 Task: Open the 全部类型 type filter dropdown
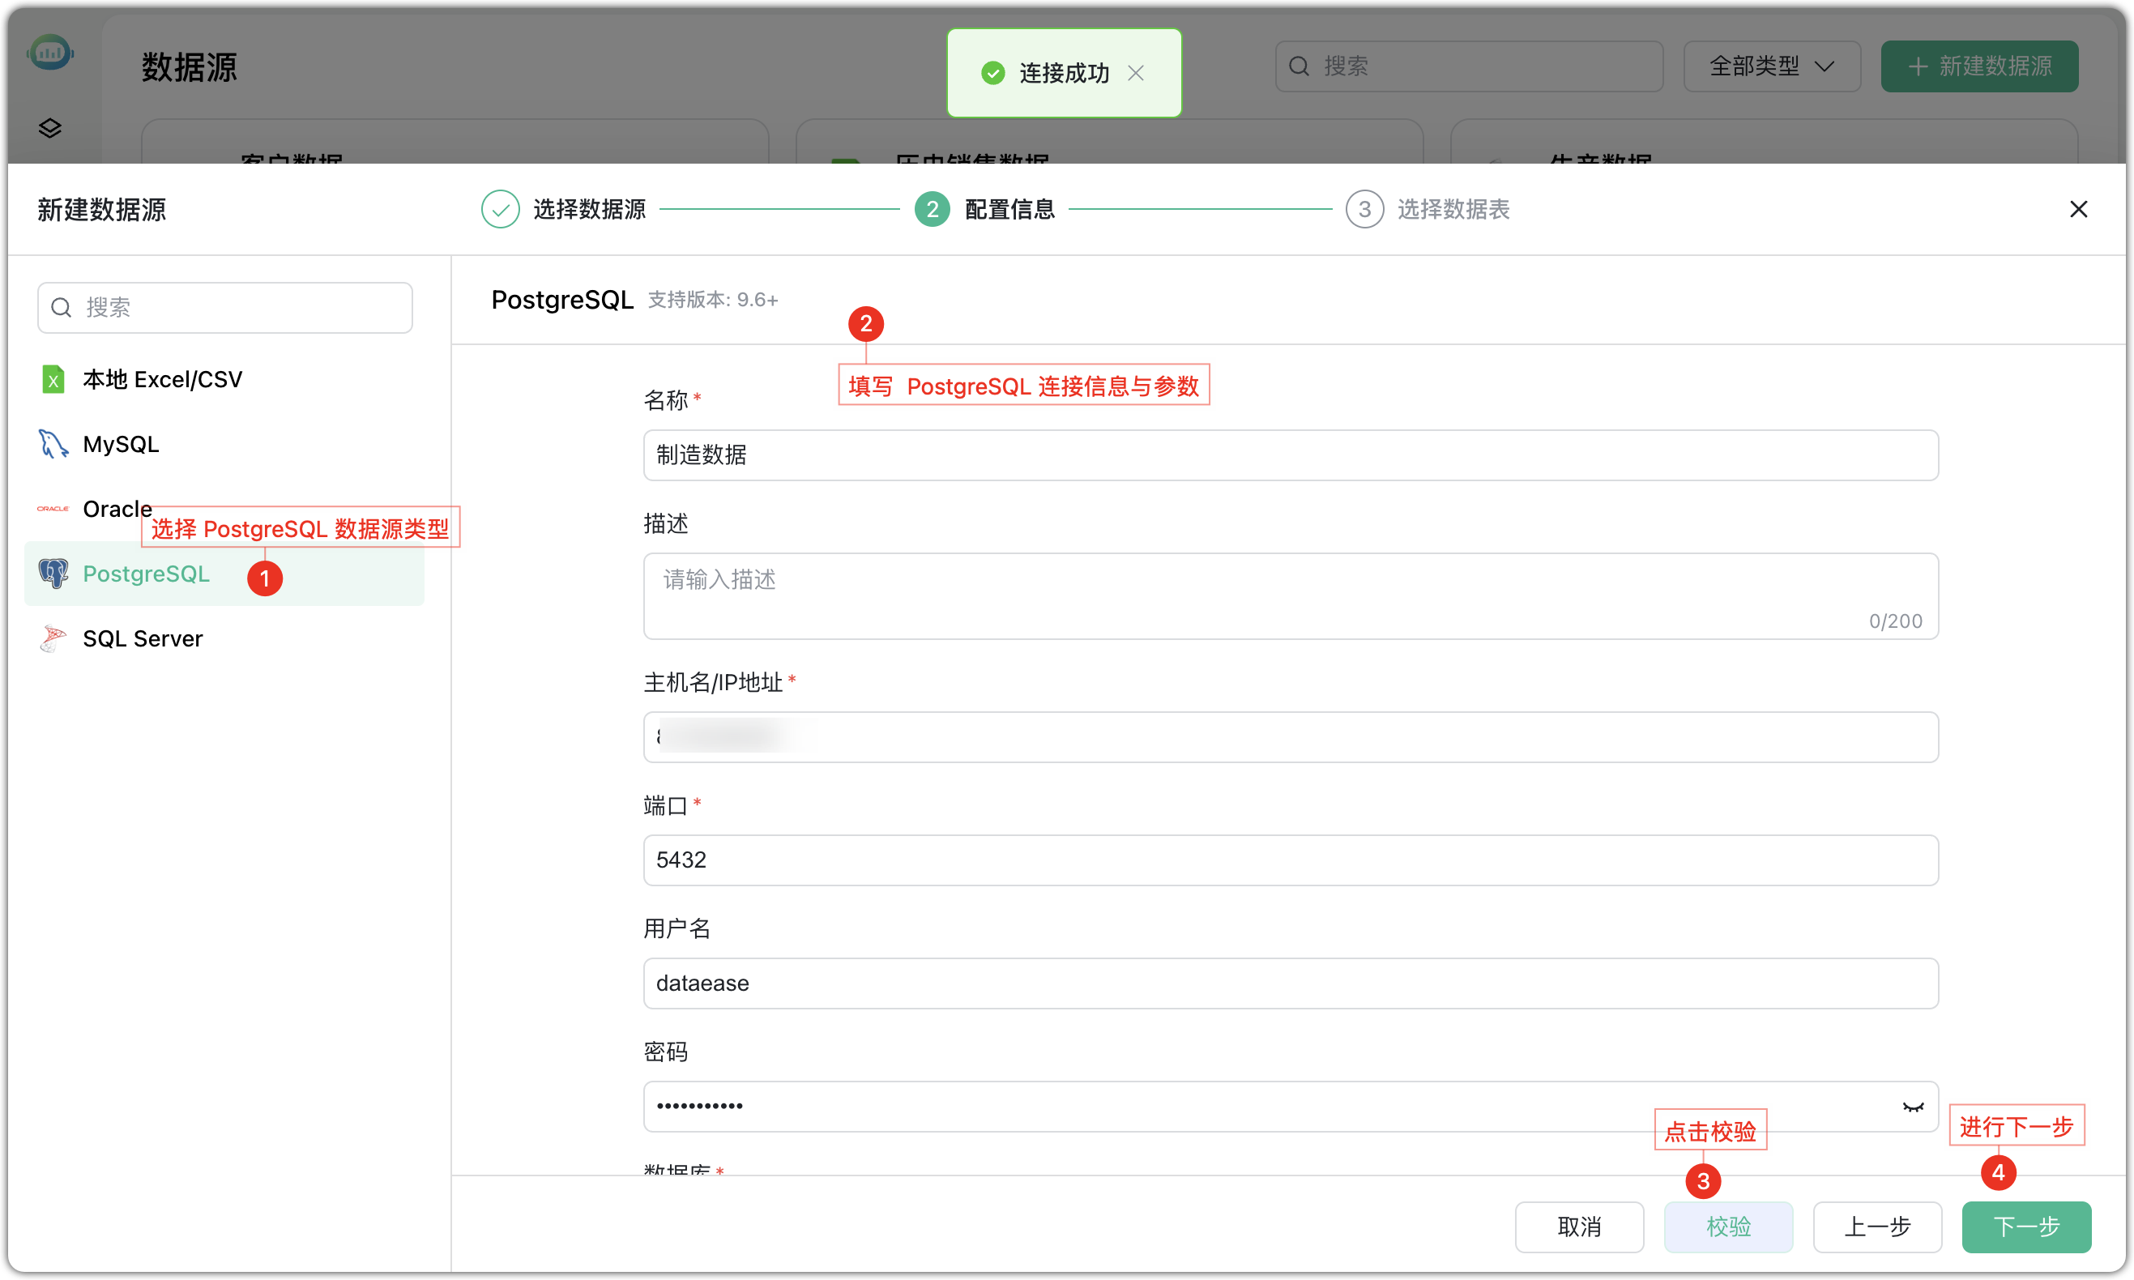(1771, 66)
